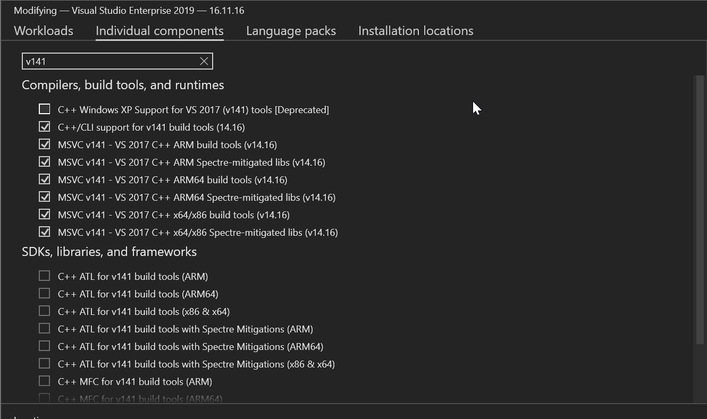Deselect MSVC v141 ARM Spectre-mitigated libs

[45, 162]
